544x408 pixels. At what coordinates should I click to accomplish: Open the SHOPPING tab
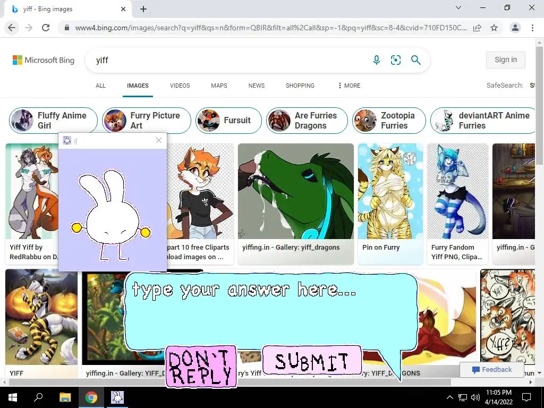300,86
